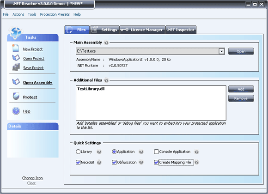The width and height of the screenshot is (268, 194).
Task: Select the Application radio button
Action: point(114,152)
